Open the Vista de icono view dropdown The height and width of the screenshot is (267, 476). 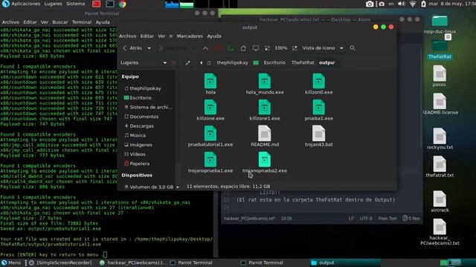click(323, 48)
